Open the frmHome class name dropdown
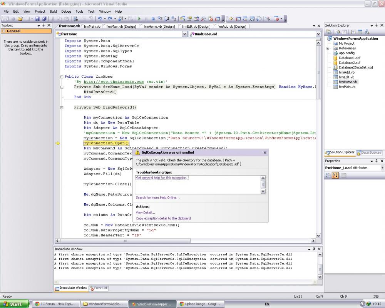This screenshot has height=308, width=385. pos(185,34)
